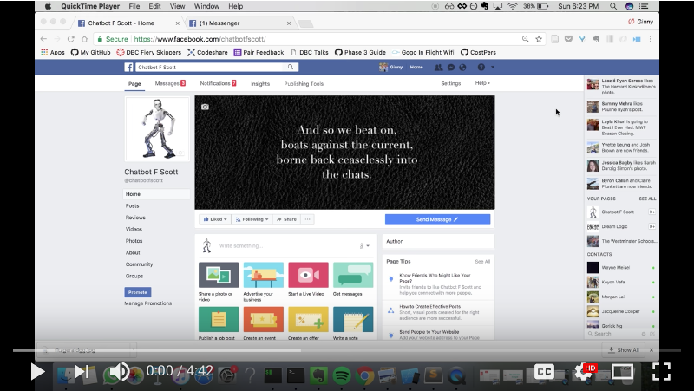Open the QuickTime File menu
Image resolution: width=694 pixels, height=391 pixels.
click(x=134, y=6)
